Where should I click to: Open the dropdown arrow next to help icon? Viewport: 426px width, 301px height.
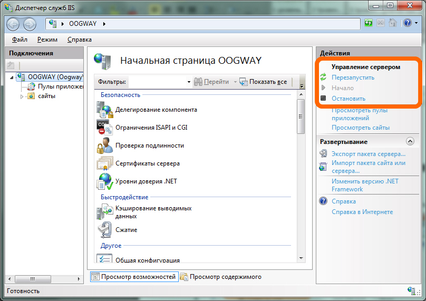tap(416, 23)
